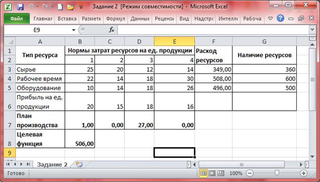This screenshot has width=320, height=182.
Task: Click the Undo arrow icon
Action: (31, 7)
